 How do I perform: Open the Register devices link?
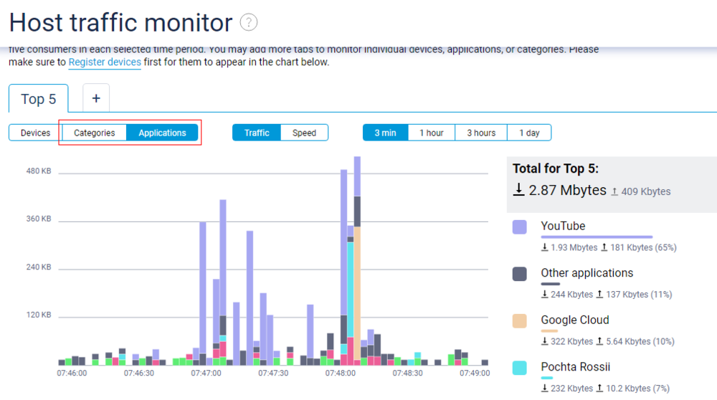coord(105,62)
